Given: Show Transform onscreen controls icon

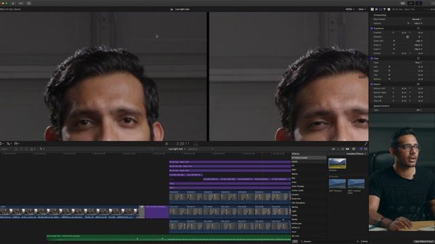Looking at the screenshot, I should (x=418, y=28).
